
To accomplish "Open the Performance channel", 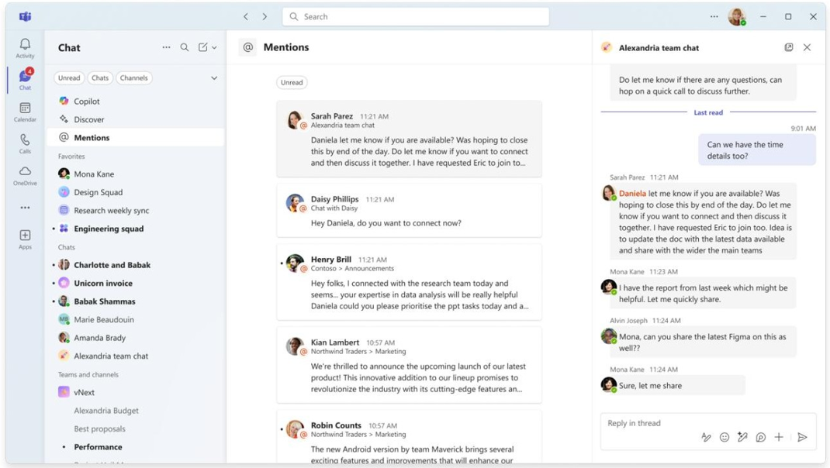I will click(98, 447).
